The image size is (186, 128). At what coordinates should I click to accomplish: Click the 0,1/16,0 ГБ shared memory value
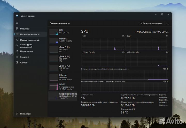pyautogui.click(x=128, y=105)
